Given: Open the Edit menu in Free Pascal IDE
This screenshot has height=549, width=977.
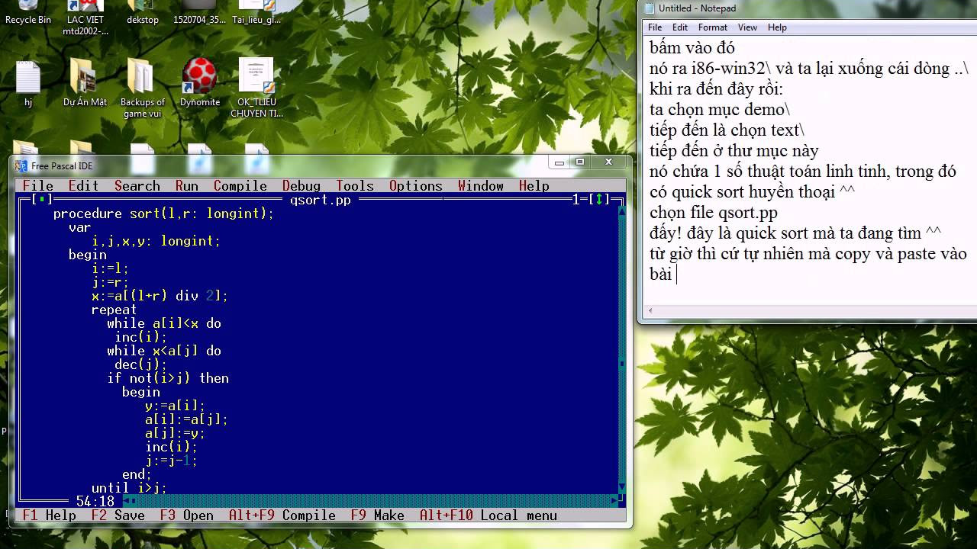Looking at the screenshot, I should [x=84, y=186].
